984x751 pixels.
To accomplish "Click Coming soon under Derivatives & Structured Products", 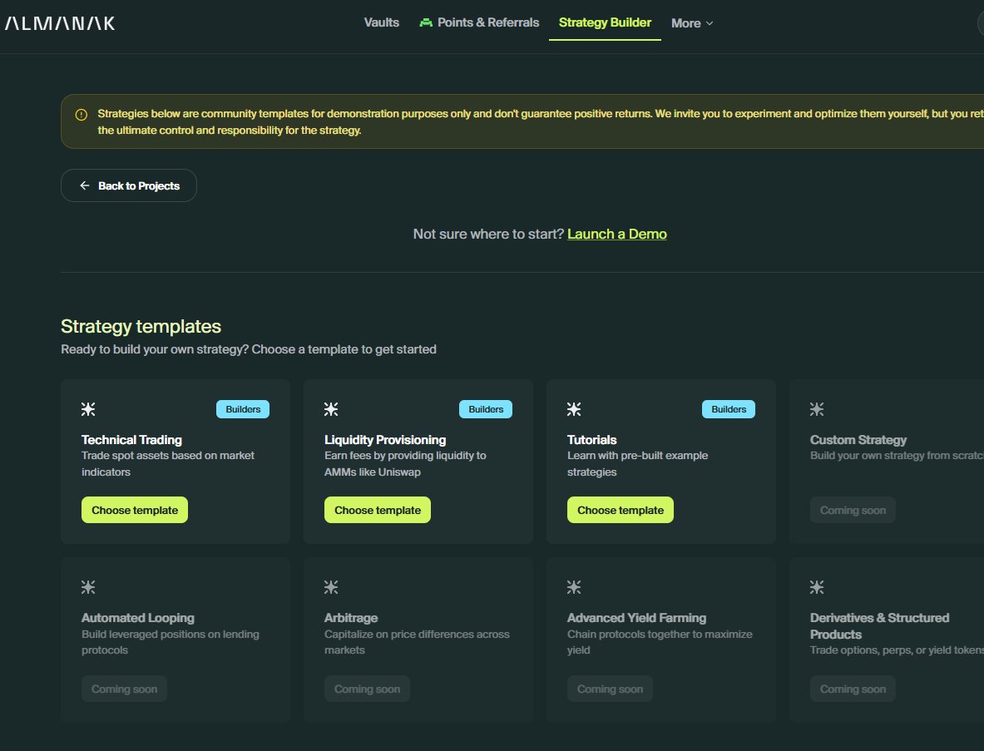I will 853,689.
